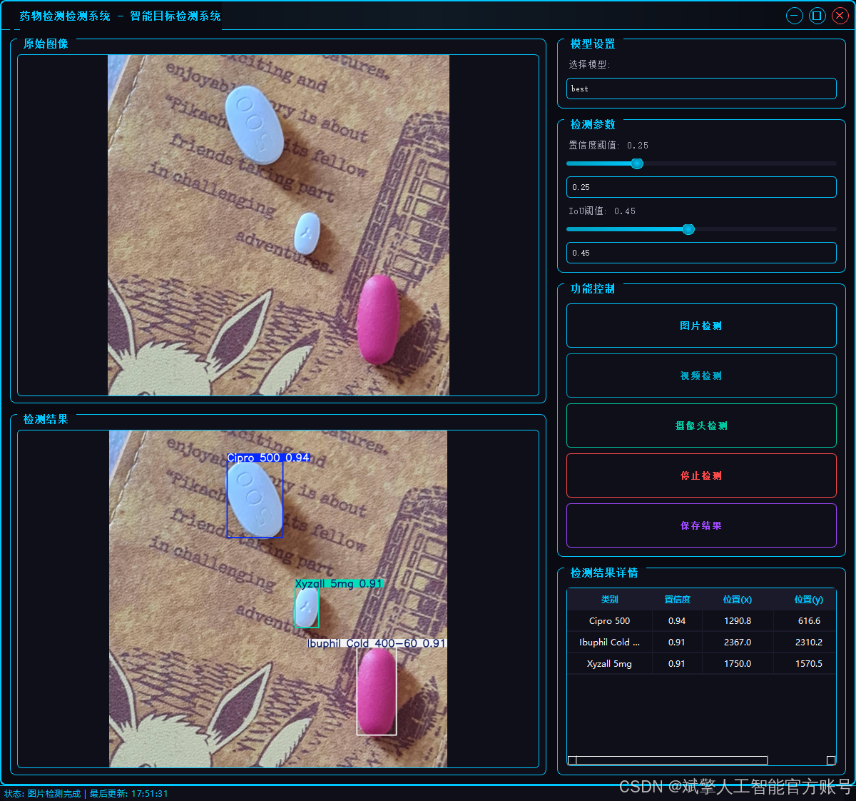Sort by 置信度 column header
The image size is (856, 801).
pyautogui.click(x=677, y=600)
